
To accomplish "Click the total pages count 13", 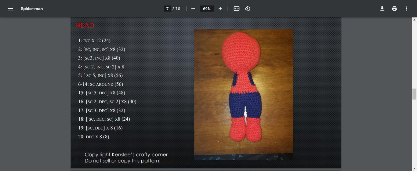I will pos(178,9).
